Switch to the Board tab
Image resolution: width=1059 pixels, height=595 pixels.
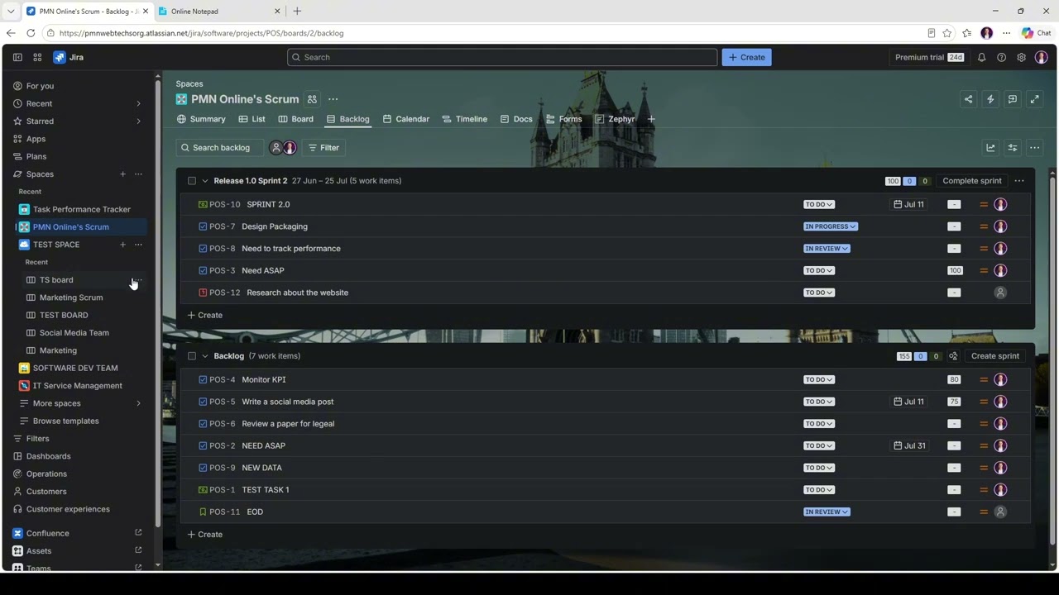295,119
